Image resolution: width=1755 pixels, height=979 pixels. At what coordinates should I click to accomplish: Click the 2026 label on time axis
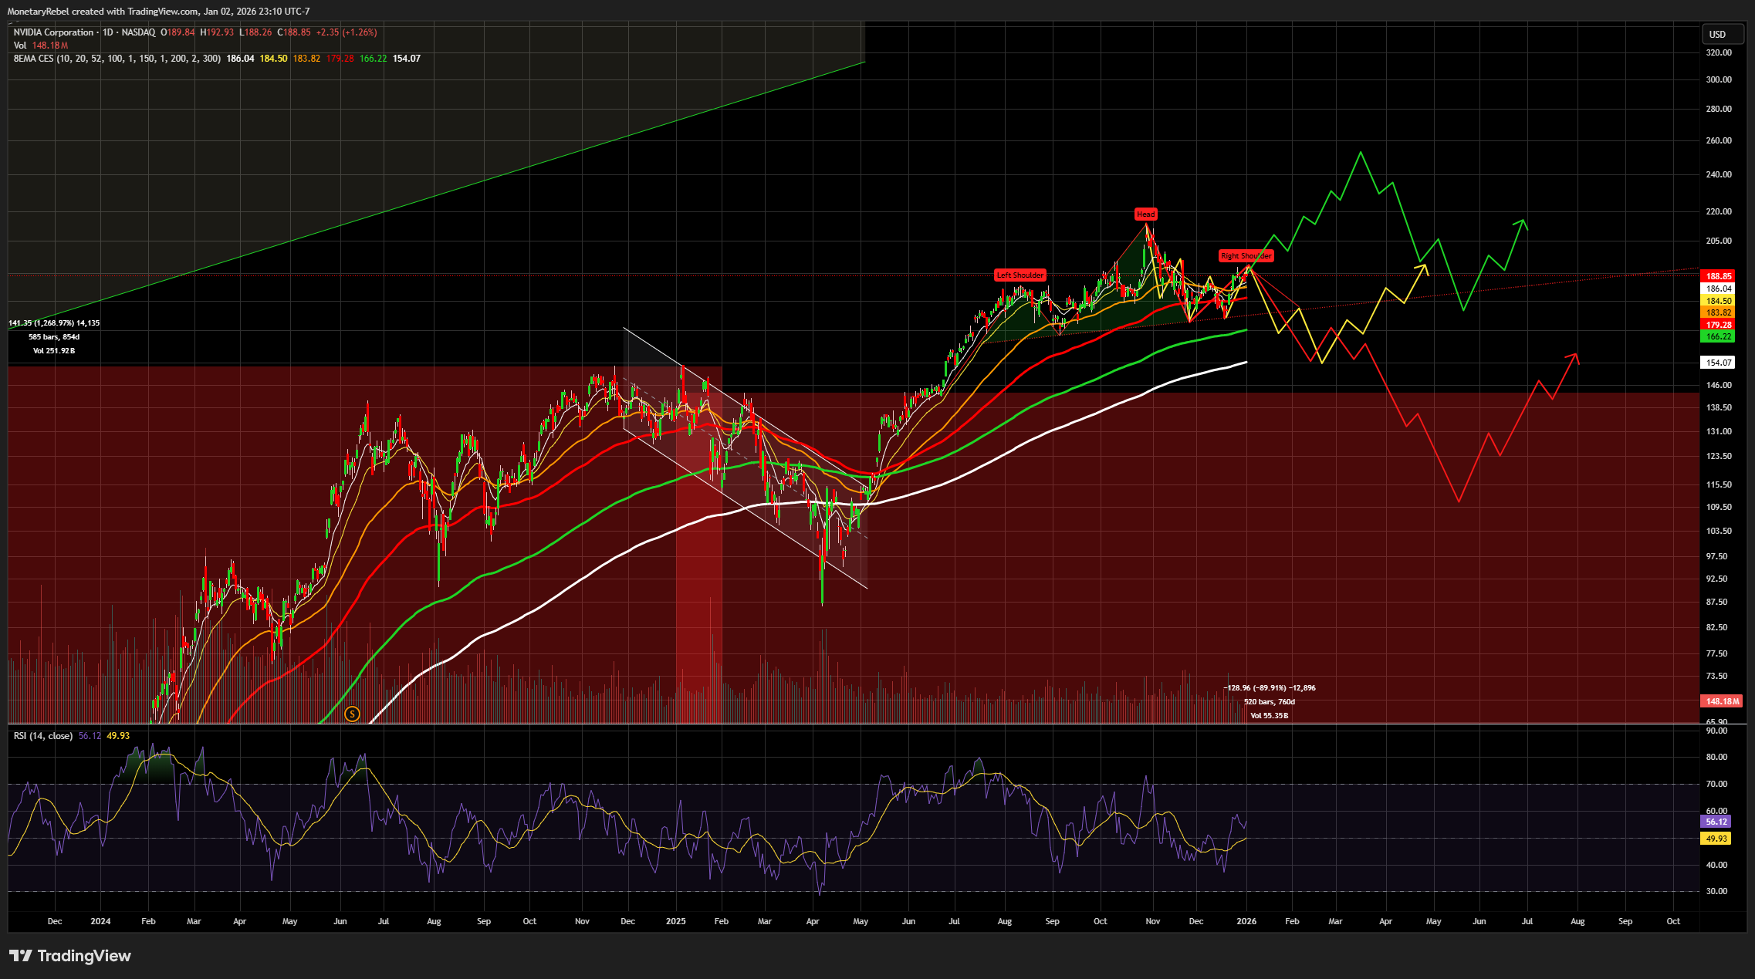(x=1246, y=921)
